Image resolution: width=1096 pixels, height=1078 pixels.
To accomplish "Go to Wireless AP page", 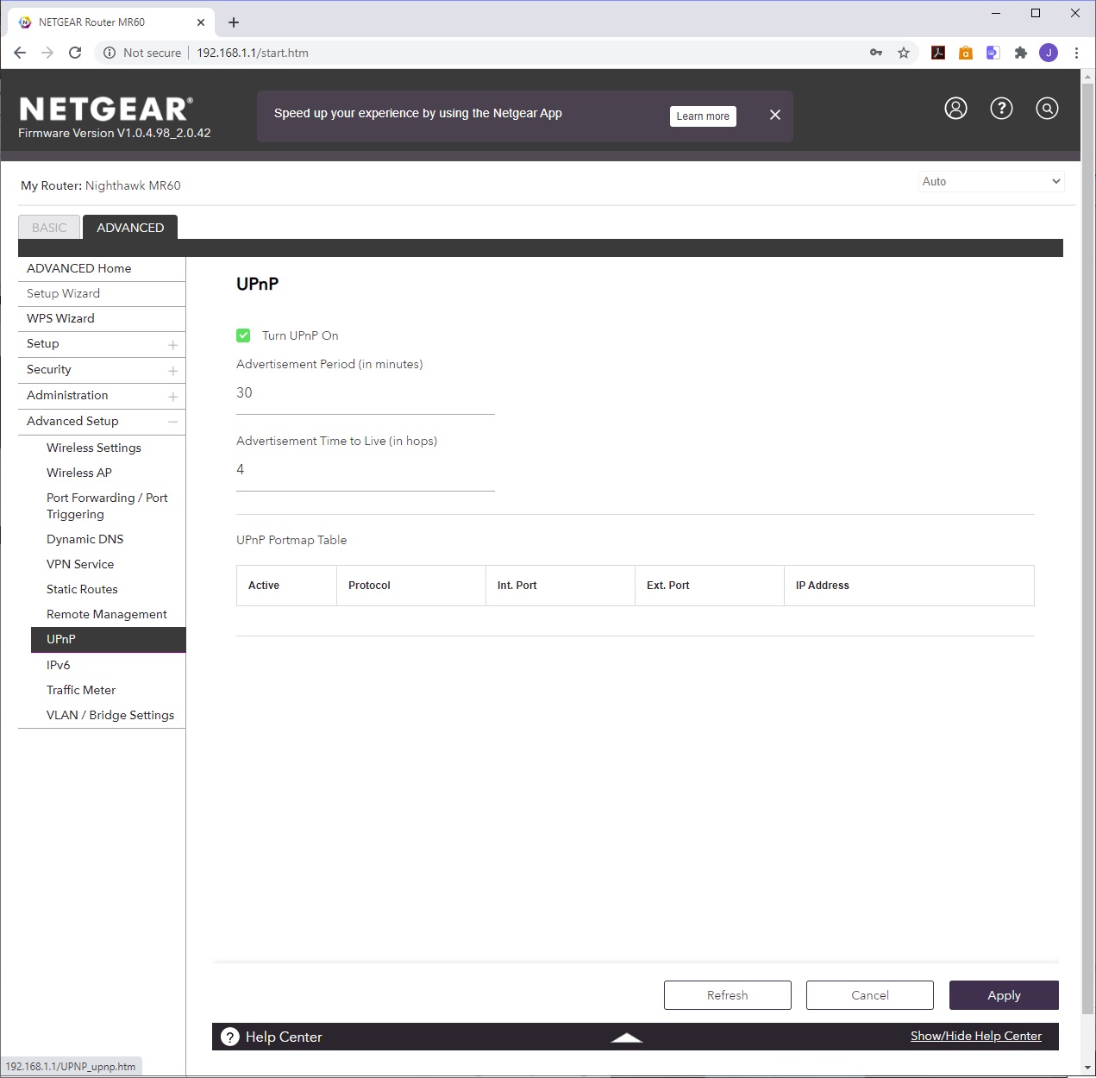I will pyautogui.click(x=79, y=473).
